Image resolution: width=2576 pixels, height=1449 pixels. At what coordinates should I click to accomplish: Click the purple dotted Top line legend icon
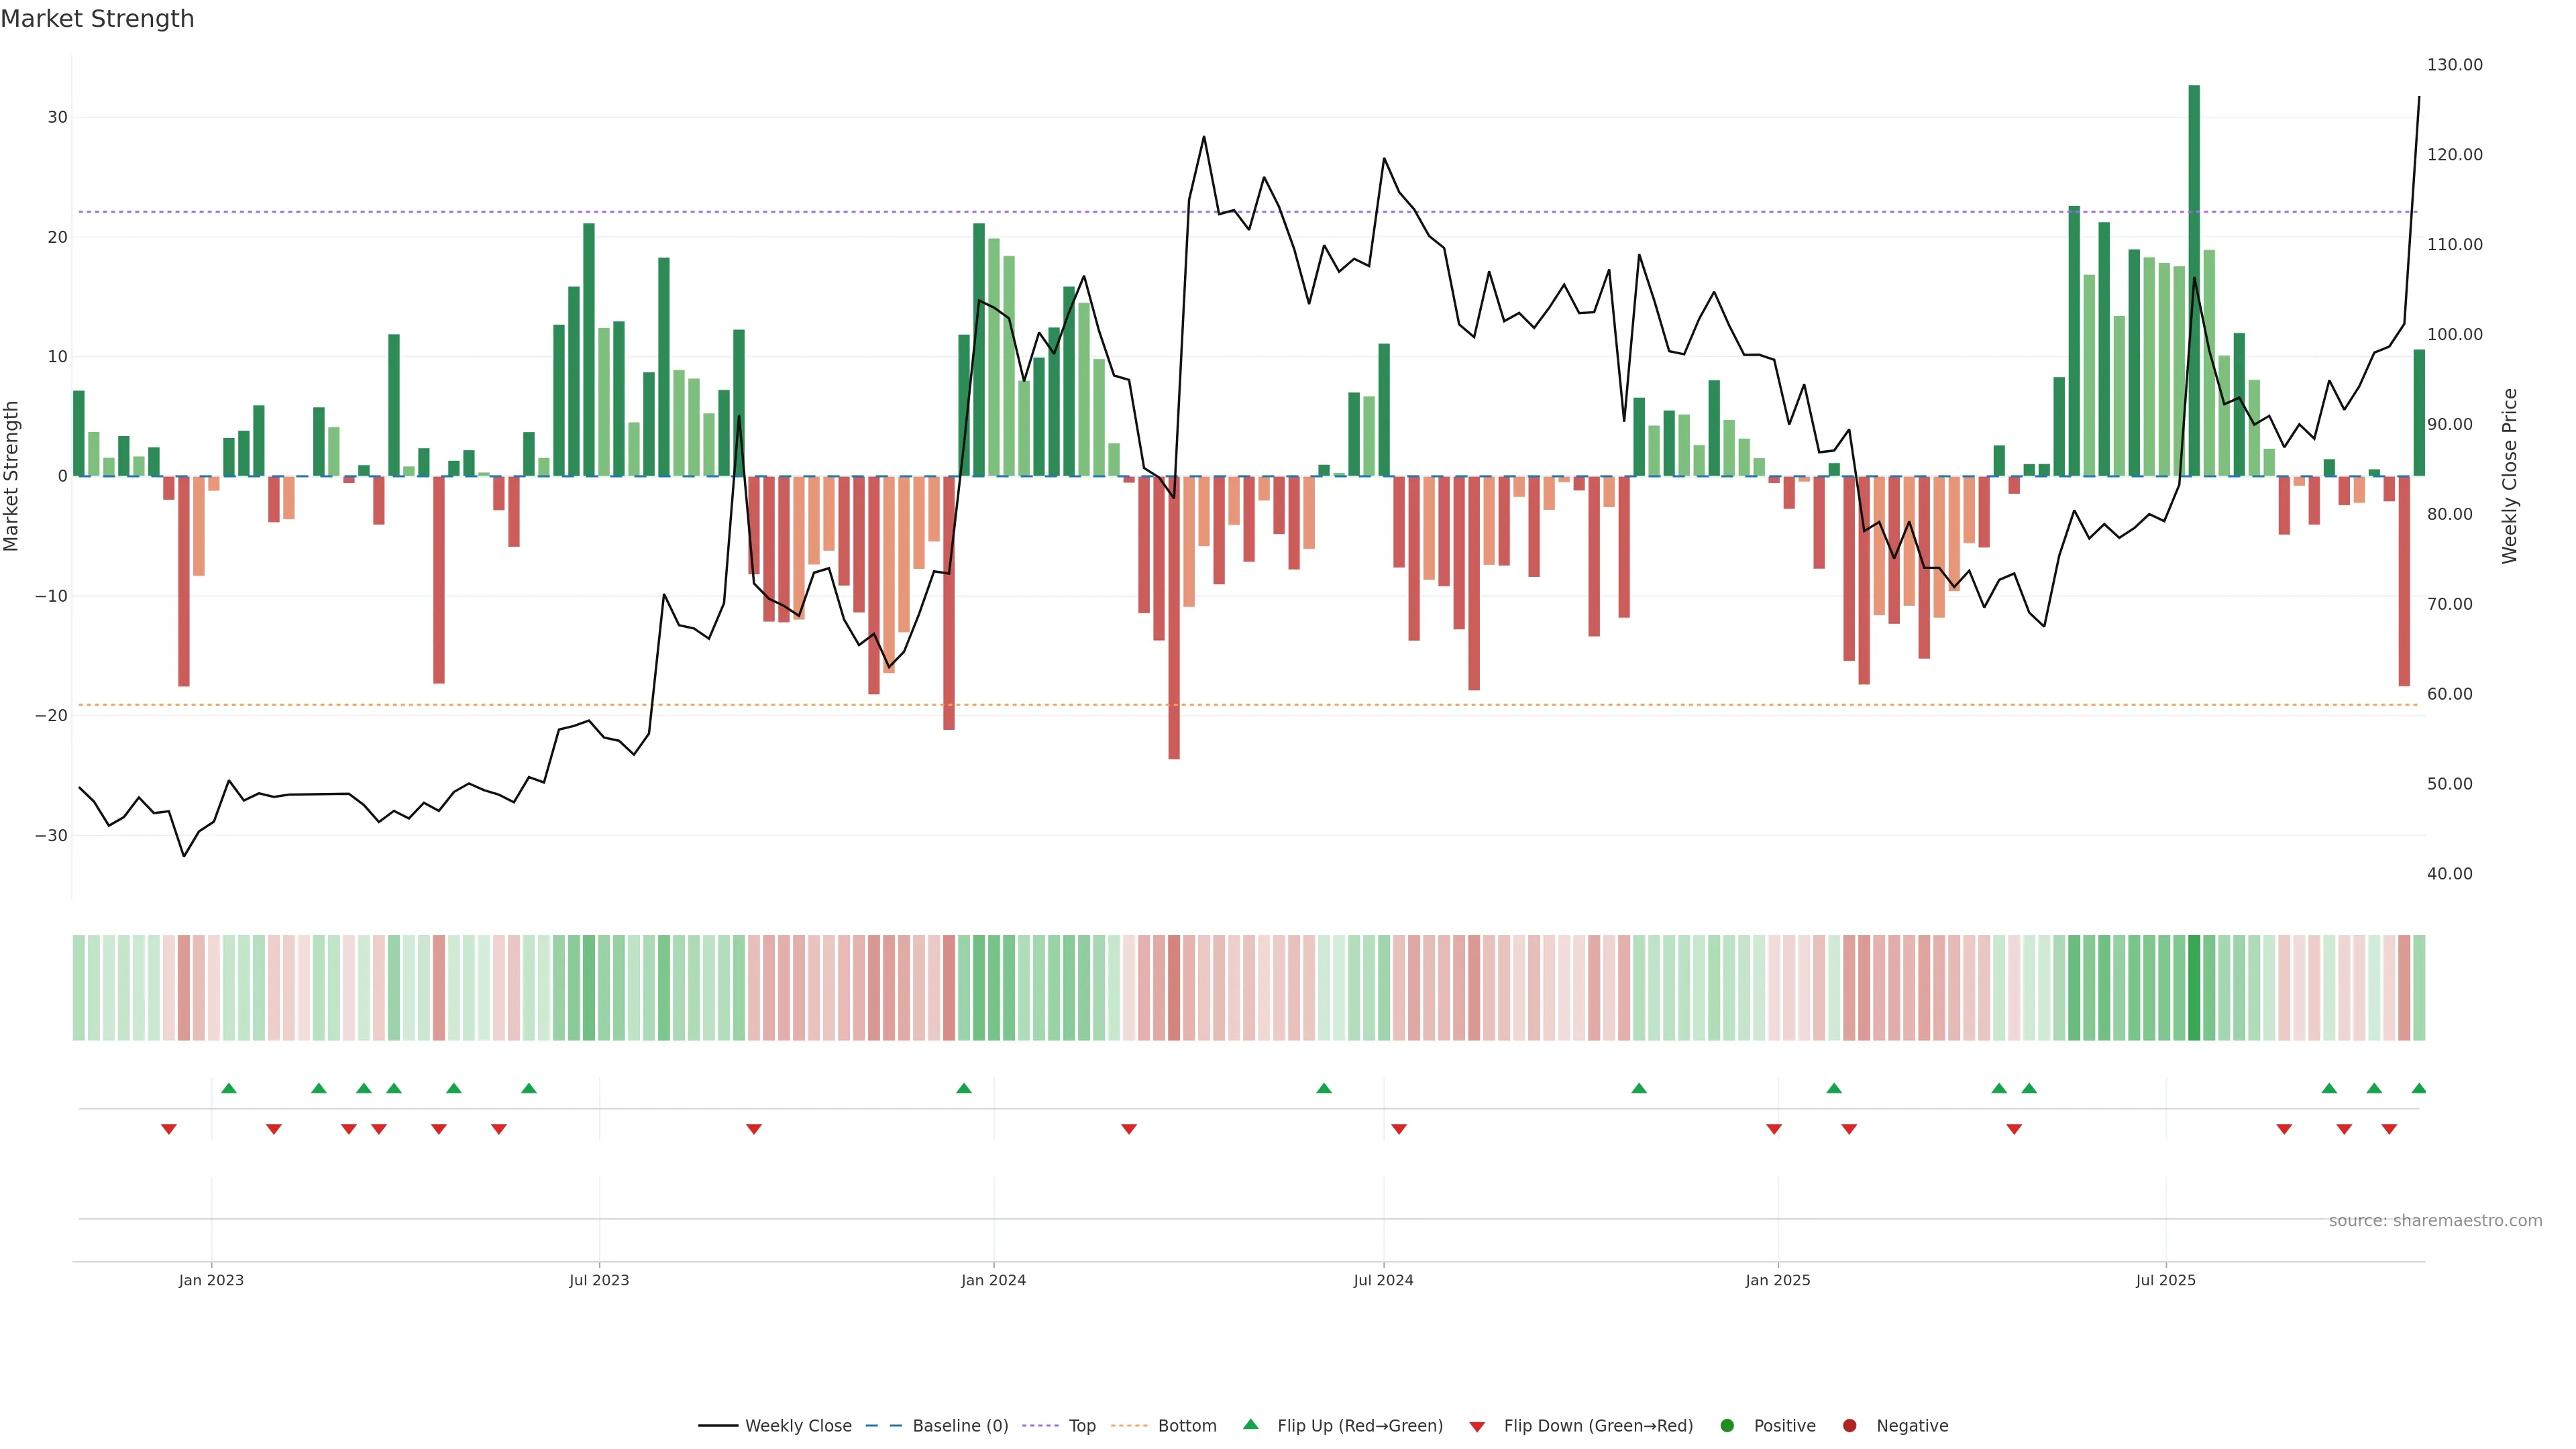click(x=1040, y=1425)
